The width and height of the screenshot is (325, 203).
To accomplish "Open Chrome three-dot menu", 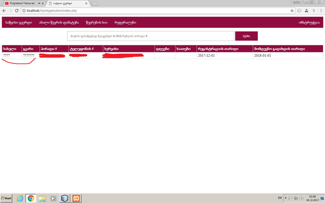I will click(321, 10).
